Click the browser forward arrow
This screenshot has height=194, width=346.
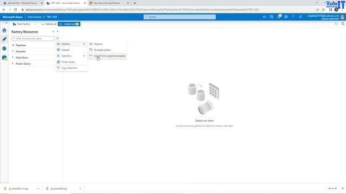10,10
